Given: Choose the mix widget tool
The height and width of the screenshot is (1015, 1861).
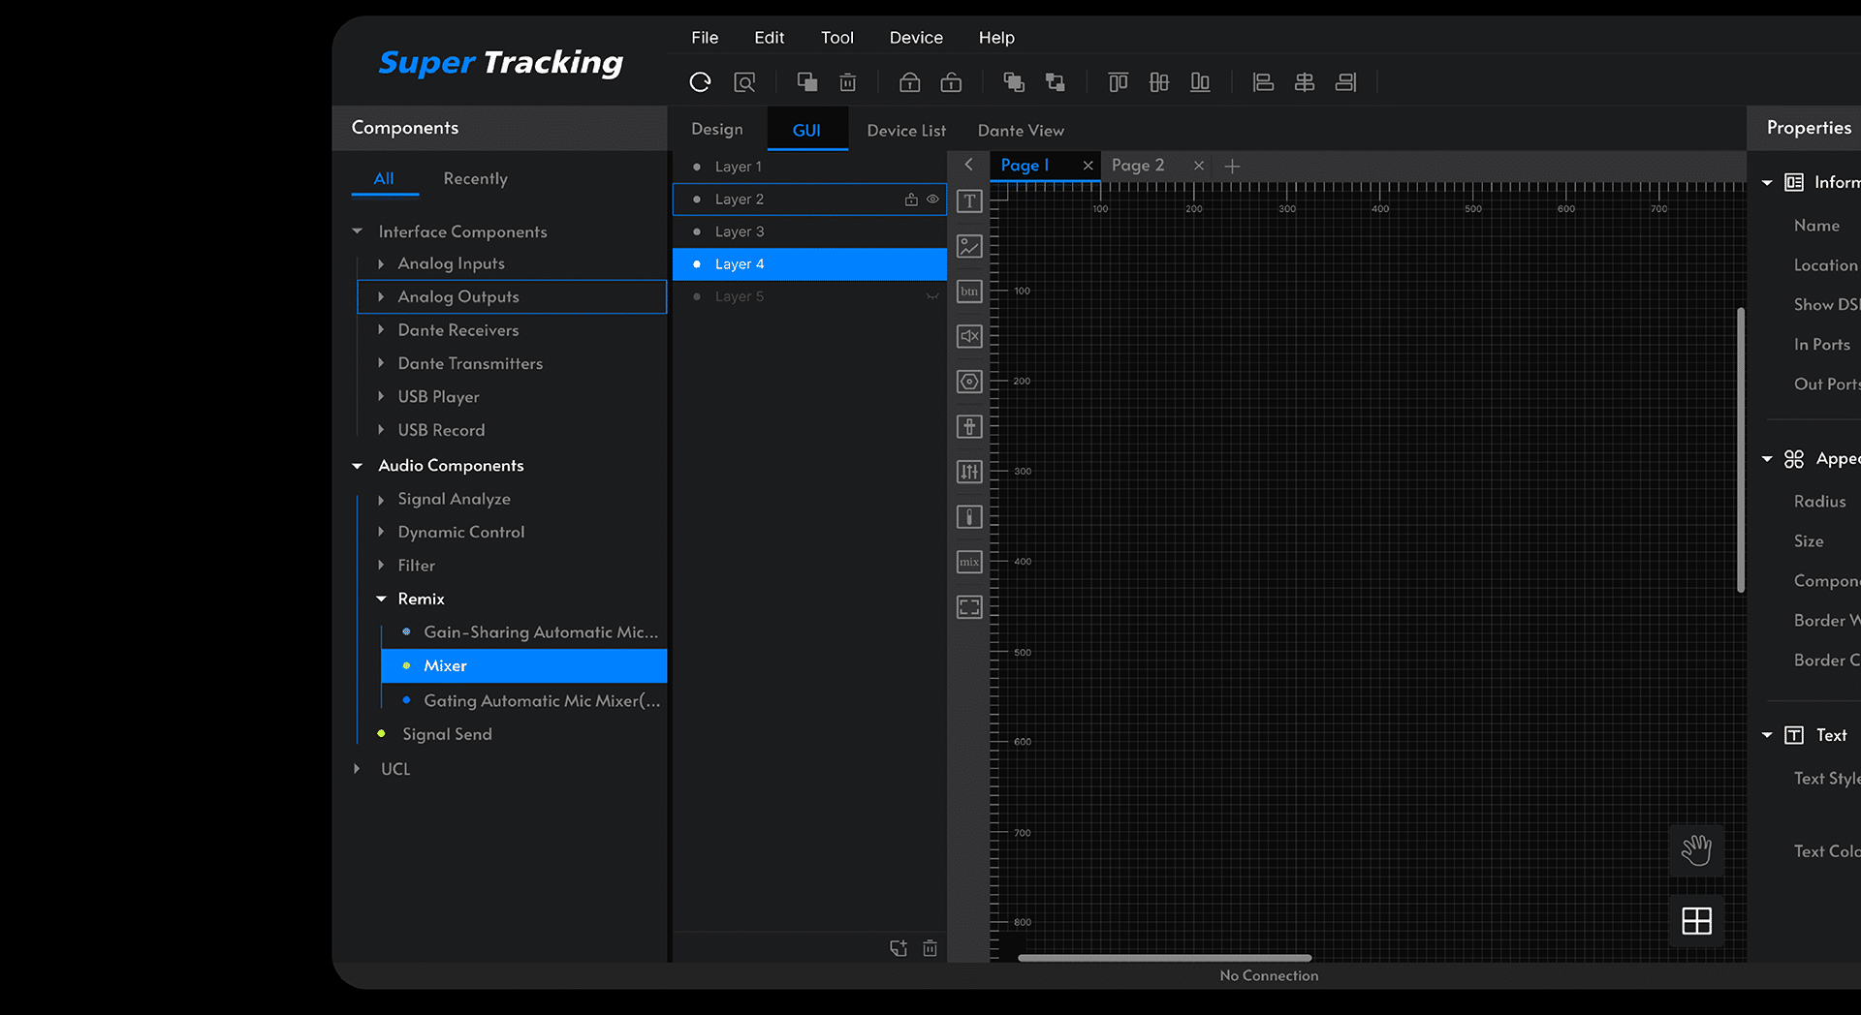Looking at the screenshot, I should coord(969,562).
